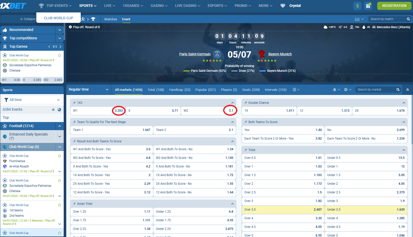
Task: Collapse all markets with double-chevron icon
Action: click(407, 90)
